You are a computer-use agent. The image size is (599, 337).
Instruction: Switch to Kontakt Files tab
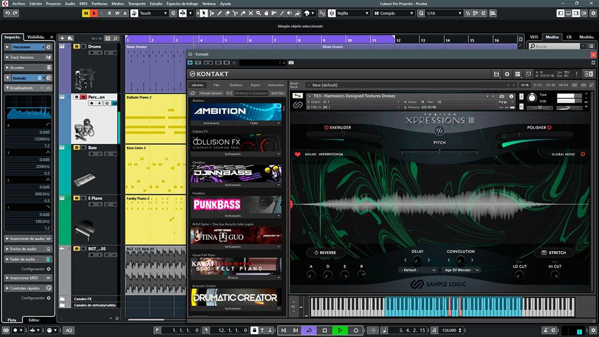(x=217, y=85)
